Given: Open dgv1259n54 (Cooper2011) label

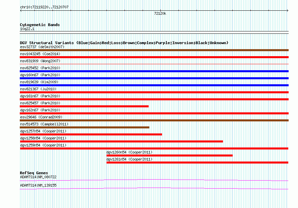Looking at the screenshot, I should [43, 145].
